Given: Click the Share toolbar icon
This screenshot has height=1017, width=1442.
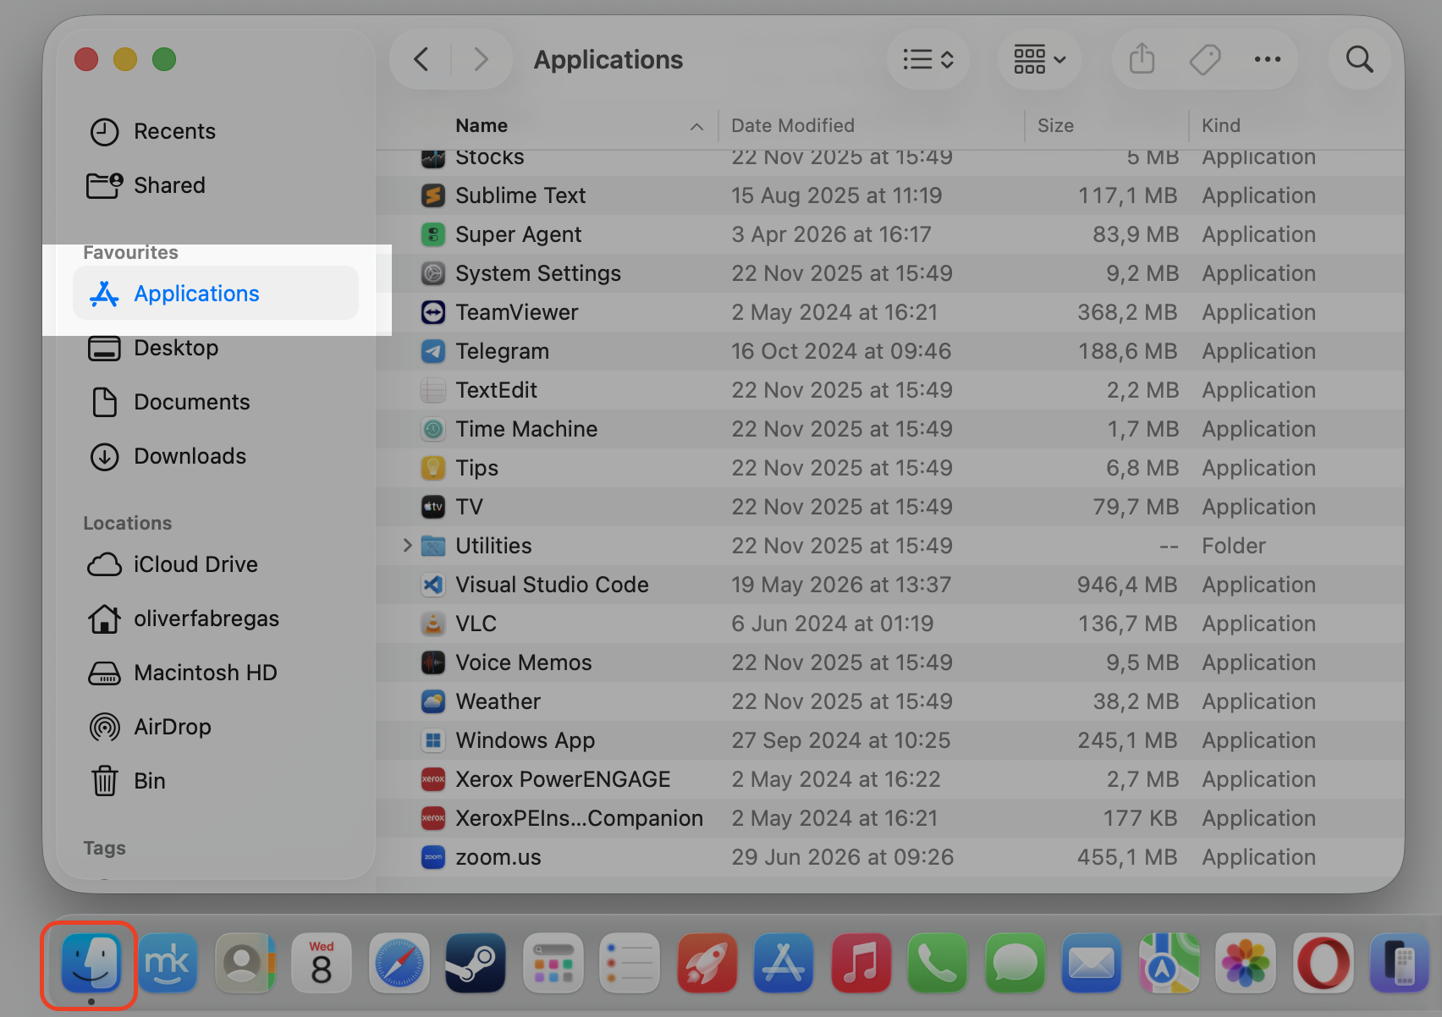Looking at the screenshot, I should (x=1142, y=59).
